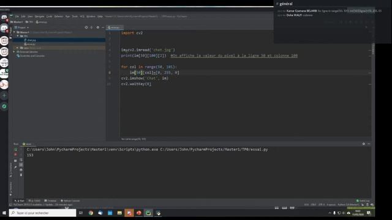392x220 pixels.
Task: Click the taskbar clock
Action: [358, 213]
